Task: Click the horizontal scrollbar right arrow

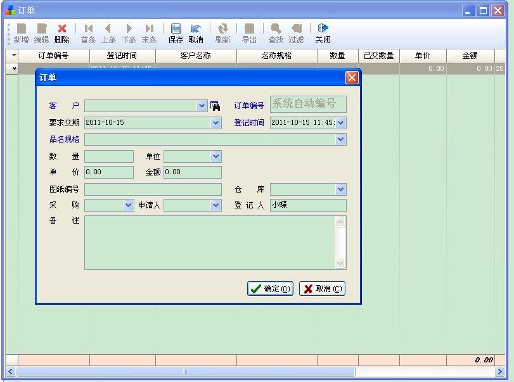Action: click(x=499, y=372)
